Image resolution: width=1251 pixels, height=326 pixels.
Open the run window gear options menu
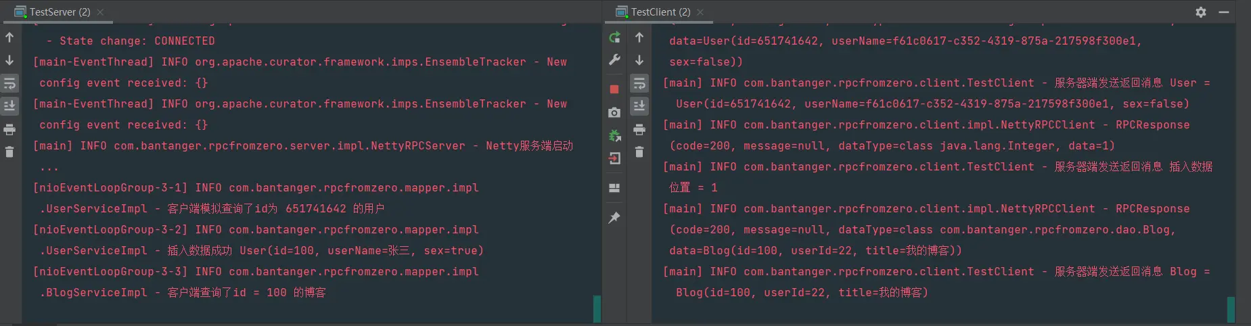click(x=1201, y=12)
